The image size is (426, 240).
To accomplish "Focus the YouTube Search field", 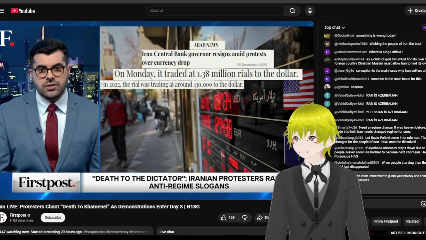I will tap(215, 11).
